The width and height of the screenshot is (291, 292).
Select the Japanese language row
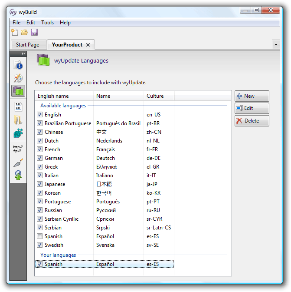tap(105, 184)
